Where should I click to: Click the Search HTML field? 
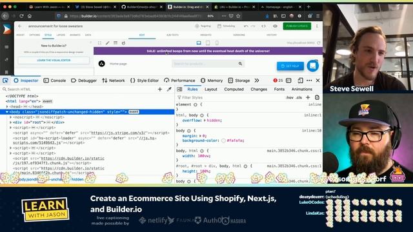pos(79,90)
